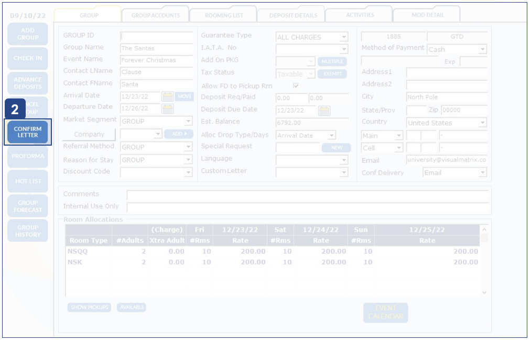Click the tax EXEMPT button
The width and height of the screenshot is (531, 341).
click(x=332, y=74)
